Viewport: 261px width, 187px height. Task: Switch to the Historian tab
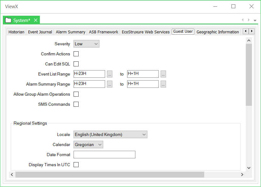(16, 32)
